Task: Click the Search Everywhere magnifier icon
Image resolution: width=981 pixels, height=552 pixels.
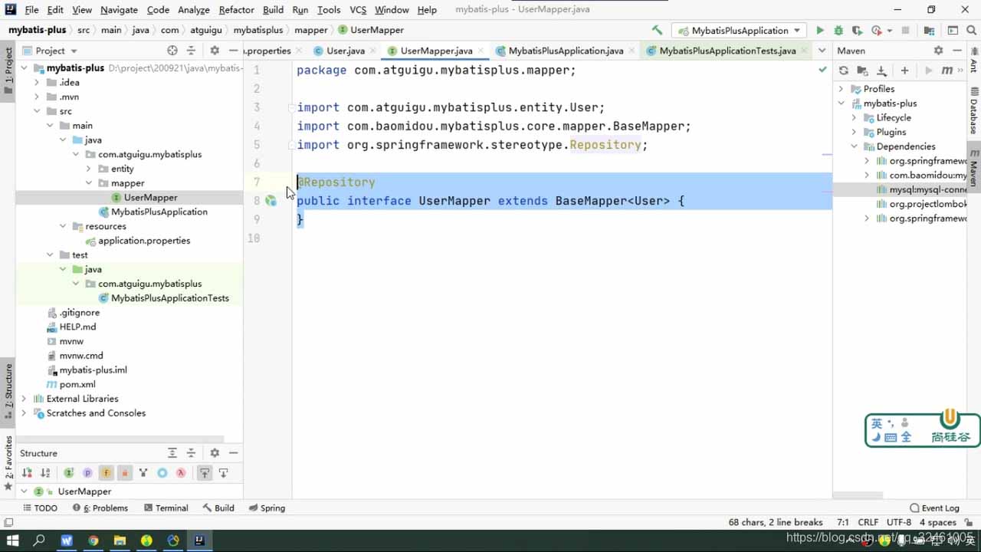Action: [972, 31]
